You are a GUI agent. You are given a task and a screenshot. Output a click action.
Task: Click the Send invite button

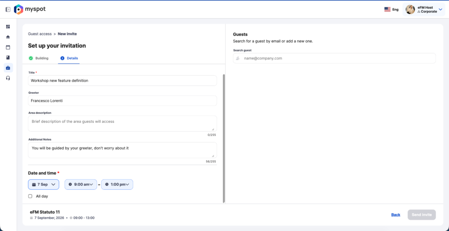click(422, 215)
